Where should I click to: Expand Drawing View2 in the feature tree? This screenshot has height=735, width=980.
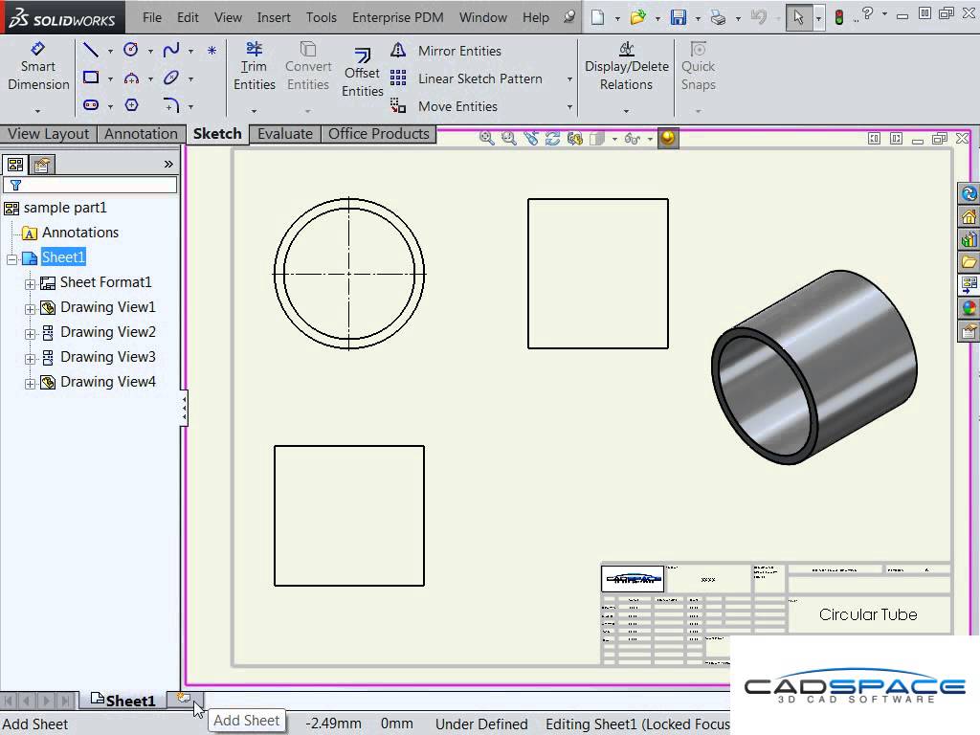click(x=30, y=332)
